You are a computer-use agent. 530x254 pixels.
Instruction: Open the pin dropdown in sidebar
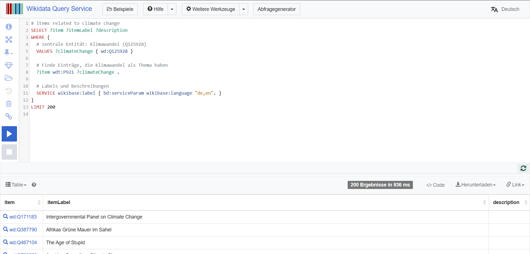(x=9, y=52)
